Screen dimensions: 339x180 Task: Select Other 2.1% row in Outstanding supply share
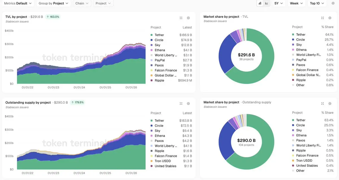313,171
